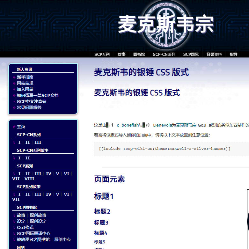
Task: Click the page icon beside SCP国际翻译中心
Action: [14, 234]
